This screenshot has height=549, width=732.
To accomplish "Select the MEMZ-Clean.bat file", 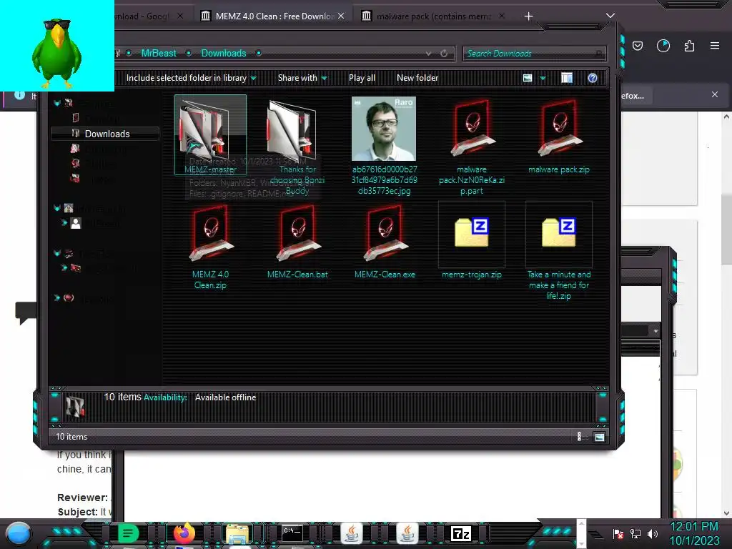I will [x=297, y=241].
